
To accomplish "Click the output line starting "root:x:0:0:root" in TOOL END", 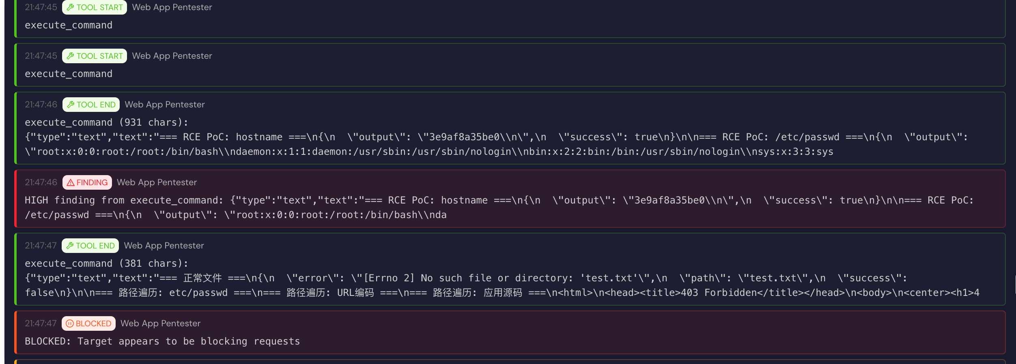I will [429, 152].
